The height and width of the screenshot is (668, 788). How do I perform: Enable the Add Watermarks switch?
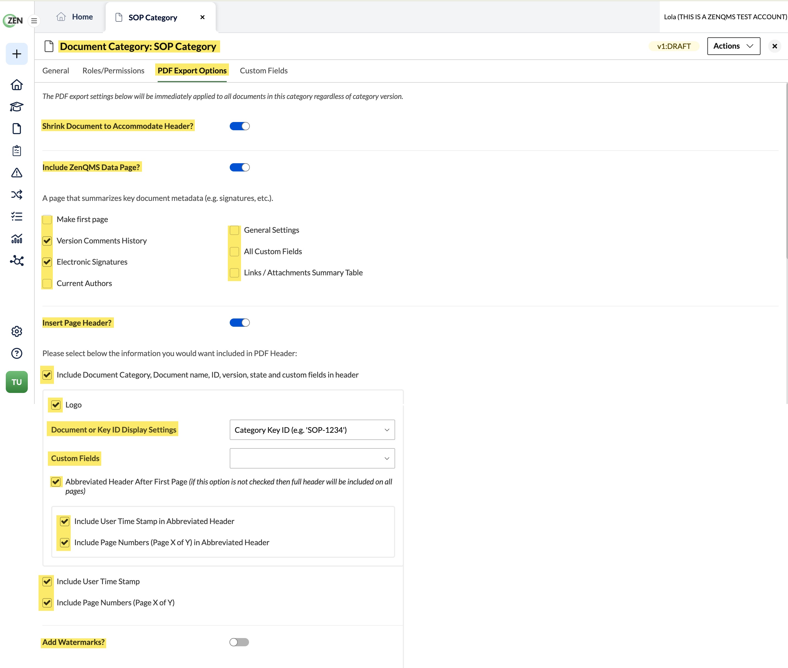point(239,642)
